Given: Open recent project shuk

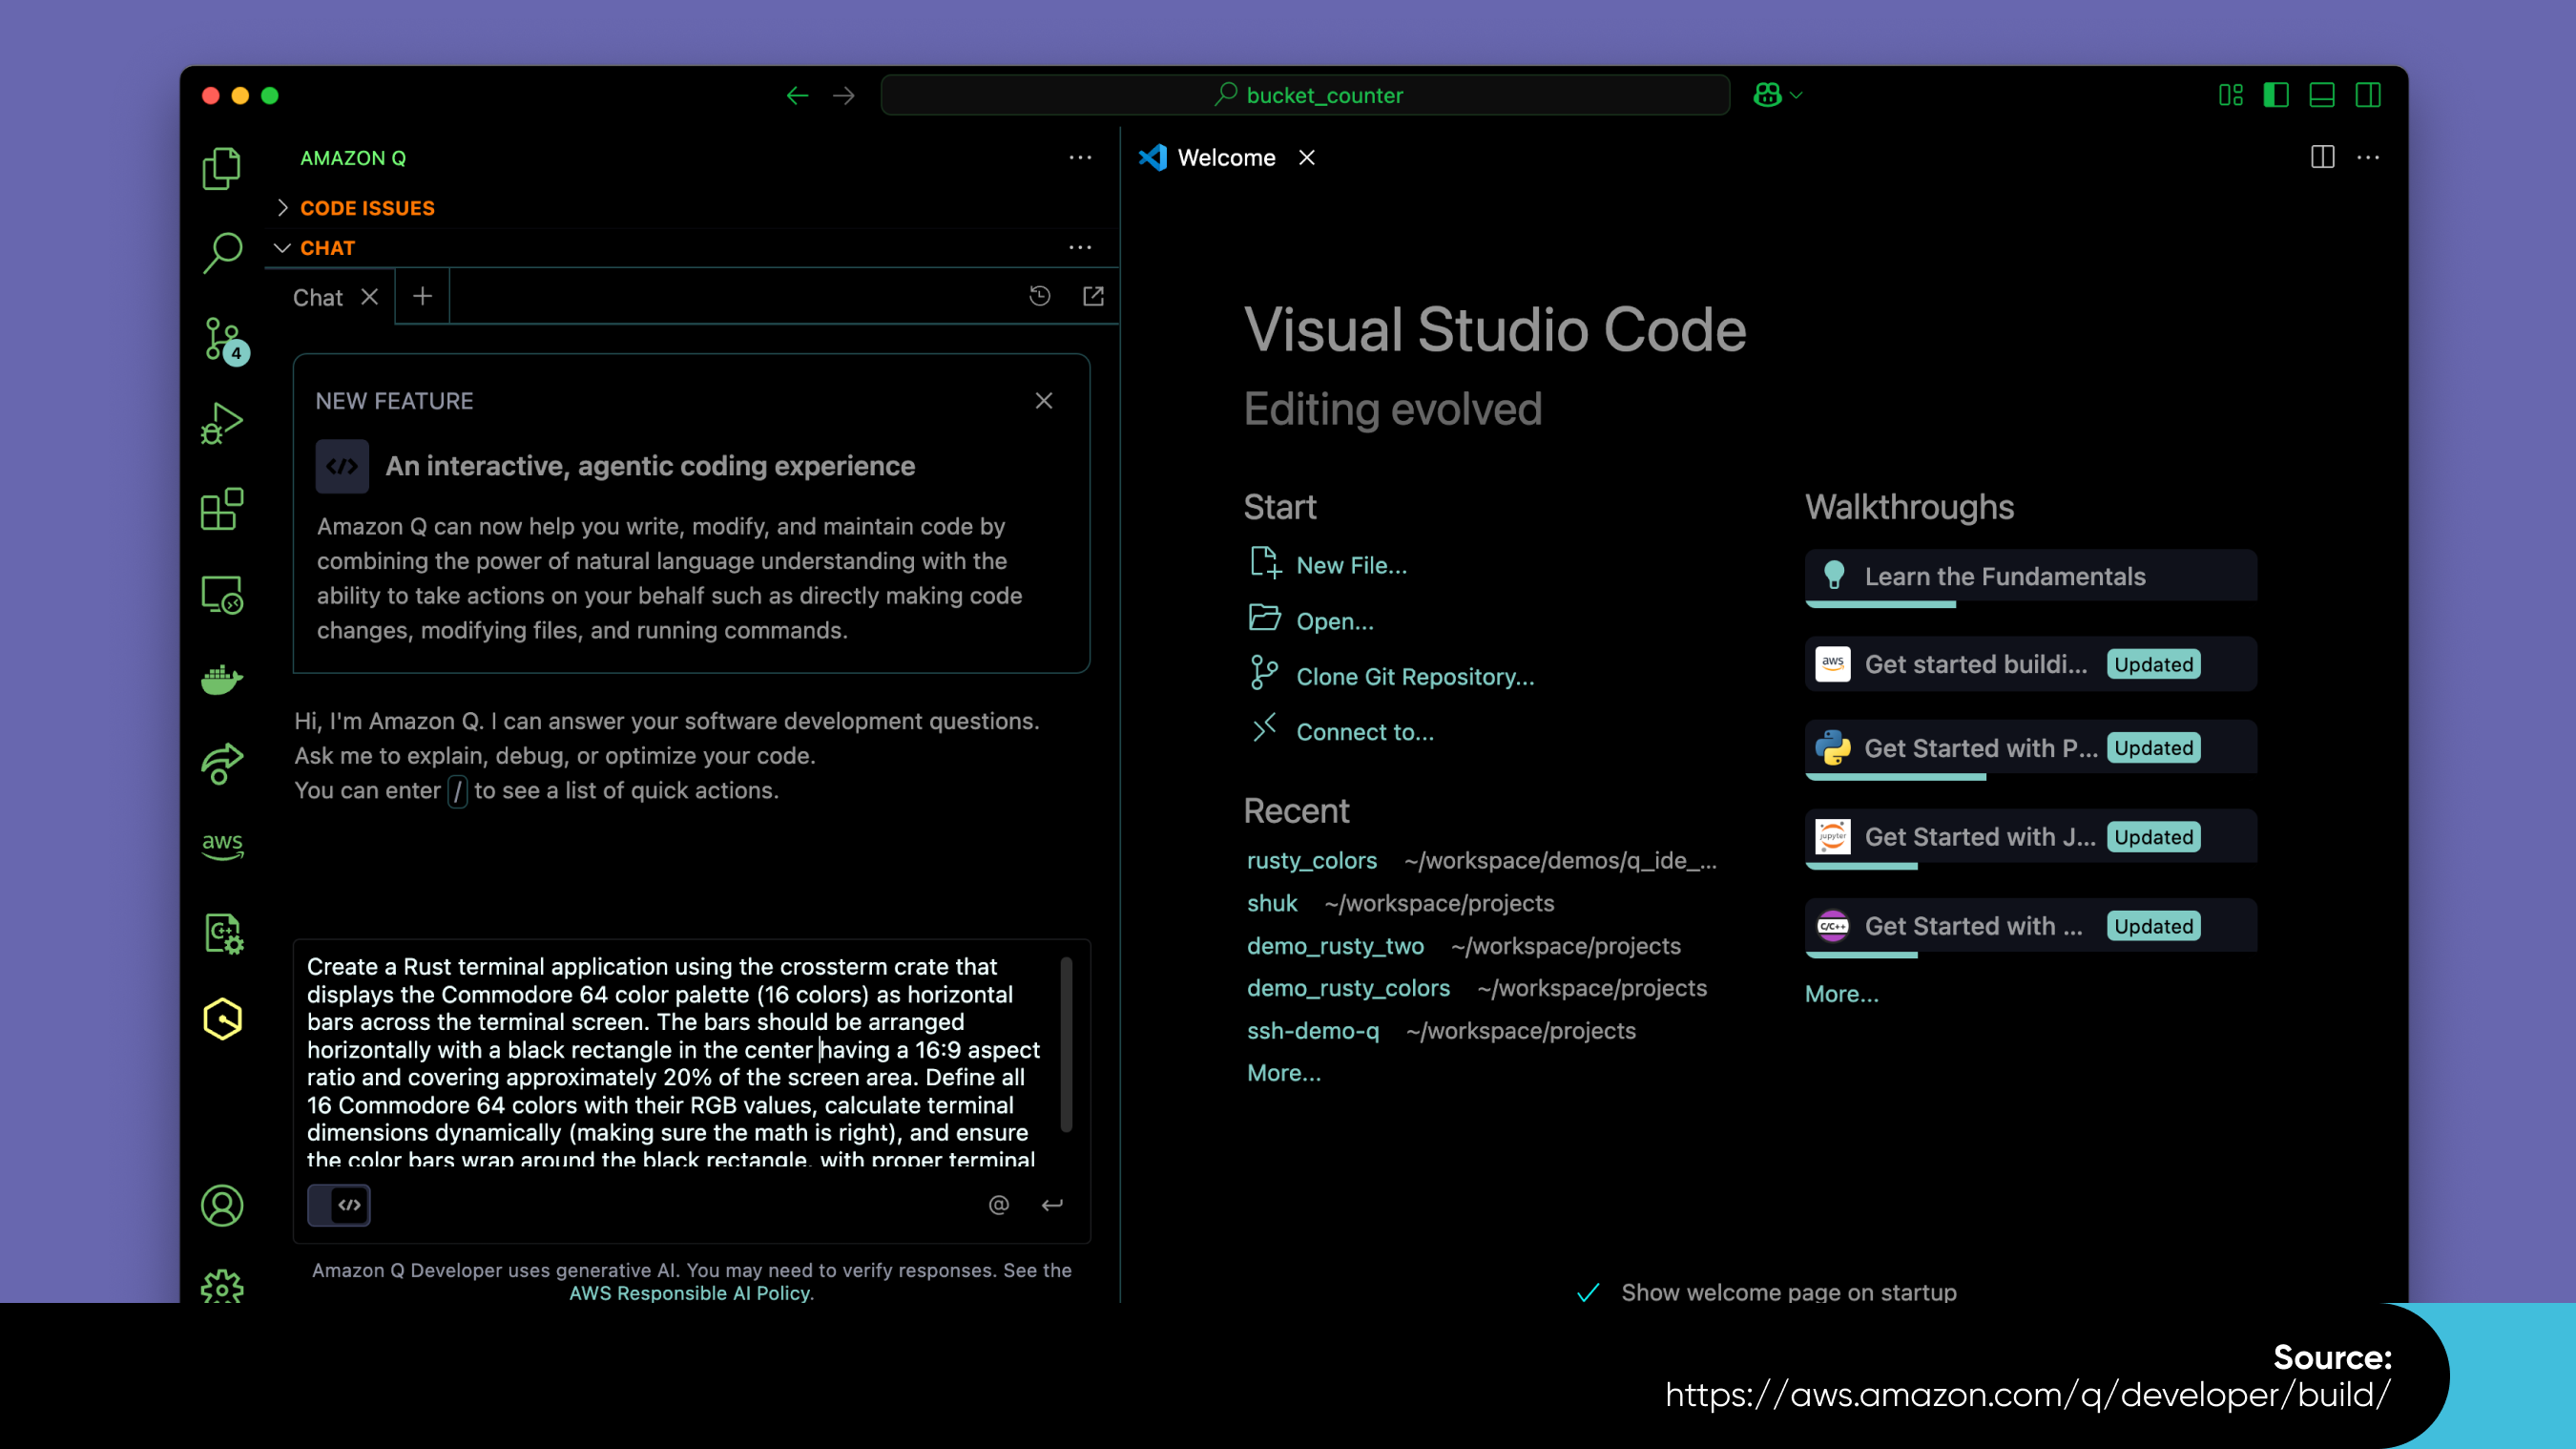Looking at the screenshot, I should pos(1271,903).
